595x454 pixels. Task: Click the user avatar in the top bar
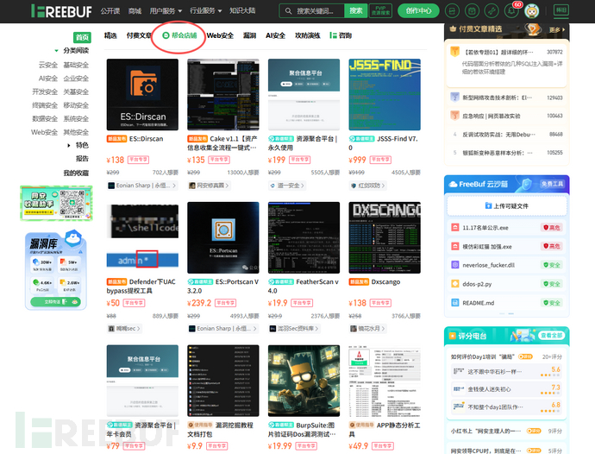click(x=535, y=11)
